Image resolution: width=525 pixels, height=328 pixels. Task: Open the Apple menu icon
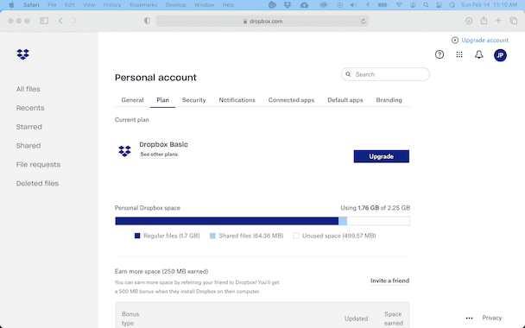pos(11,4)
